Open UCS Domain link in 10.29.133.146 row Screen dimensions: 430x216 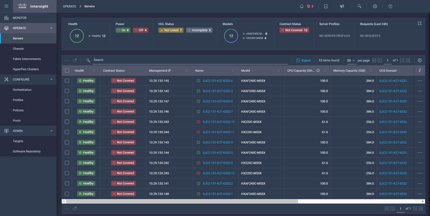[393, 112]
